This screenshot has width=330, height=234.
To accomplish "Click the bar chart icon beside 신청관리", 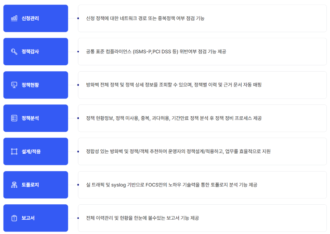I will pos(14,18).
